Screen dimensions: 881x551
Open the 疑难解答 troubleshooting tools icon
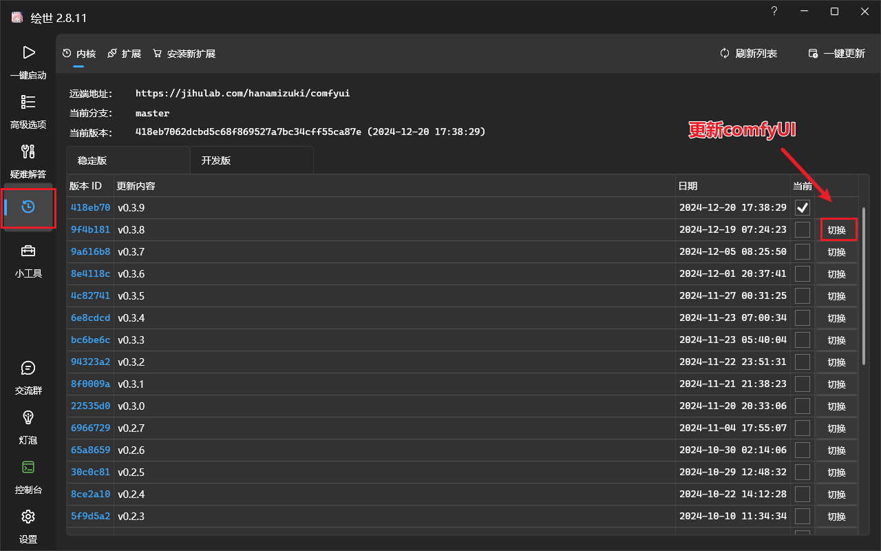coord(28,152)
